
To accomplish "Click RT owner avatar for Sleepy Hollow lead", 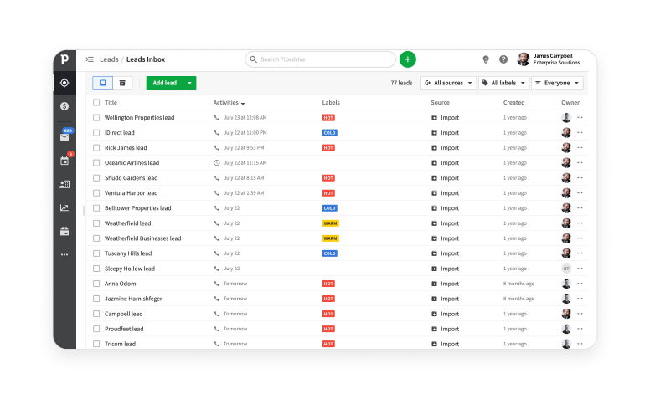I will click(x=566, y=269).
